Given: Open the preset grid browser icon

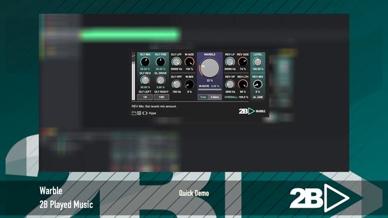Looking at the screenshot, I should 139,113.
